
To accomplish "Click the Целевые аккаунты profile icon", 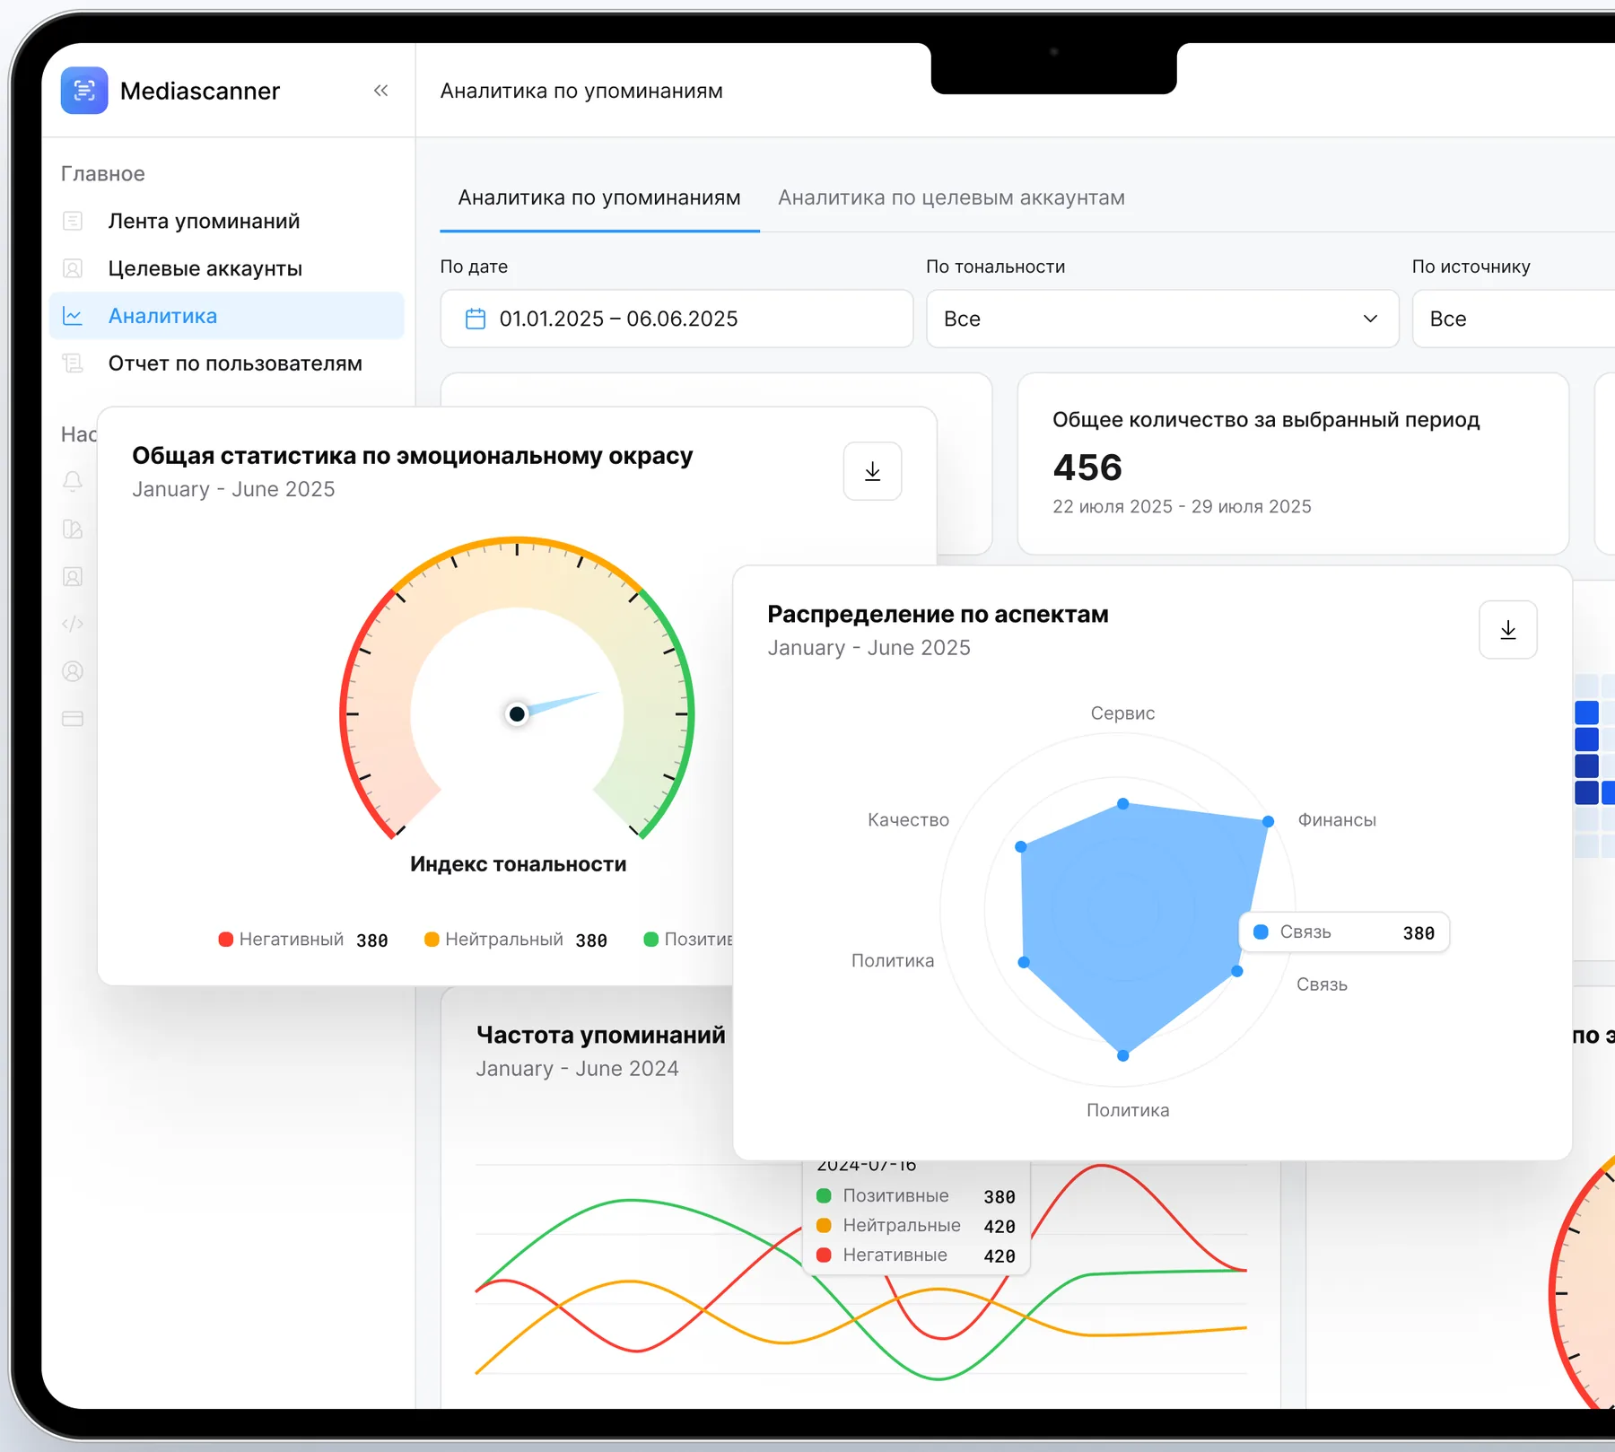I will [73, 268].
